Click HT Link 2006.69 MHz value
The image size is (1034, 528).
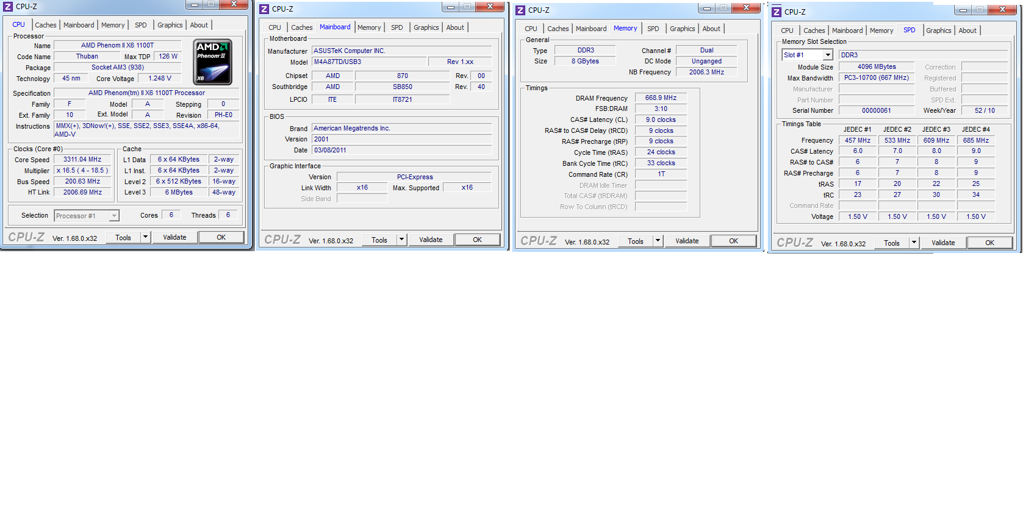point(82,192)
